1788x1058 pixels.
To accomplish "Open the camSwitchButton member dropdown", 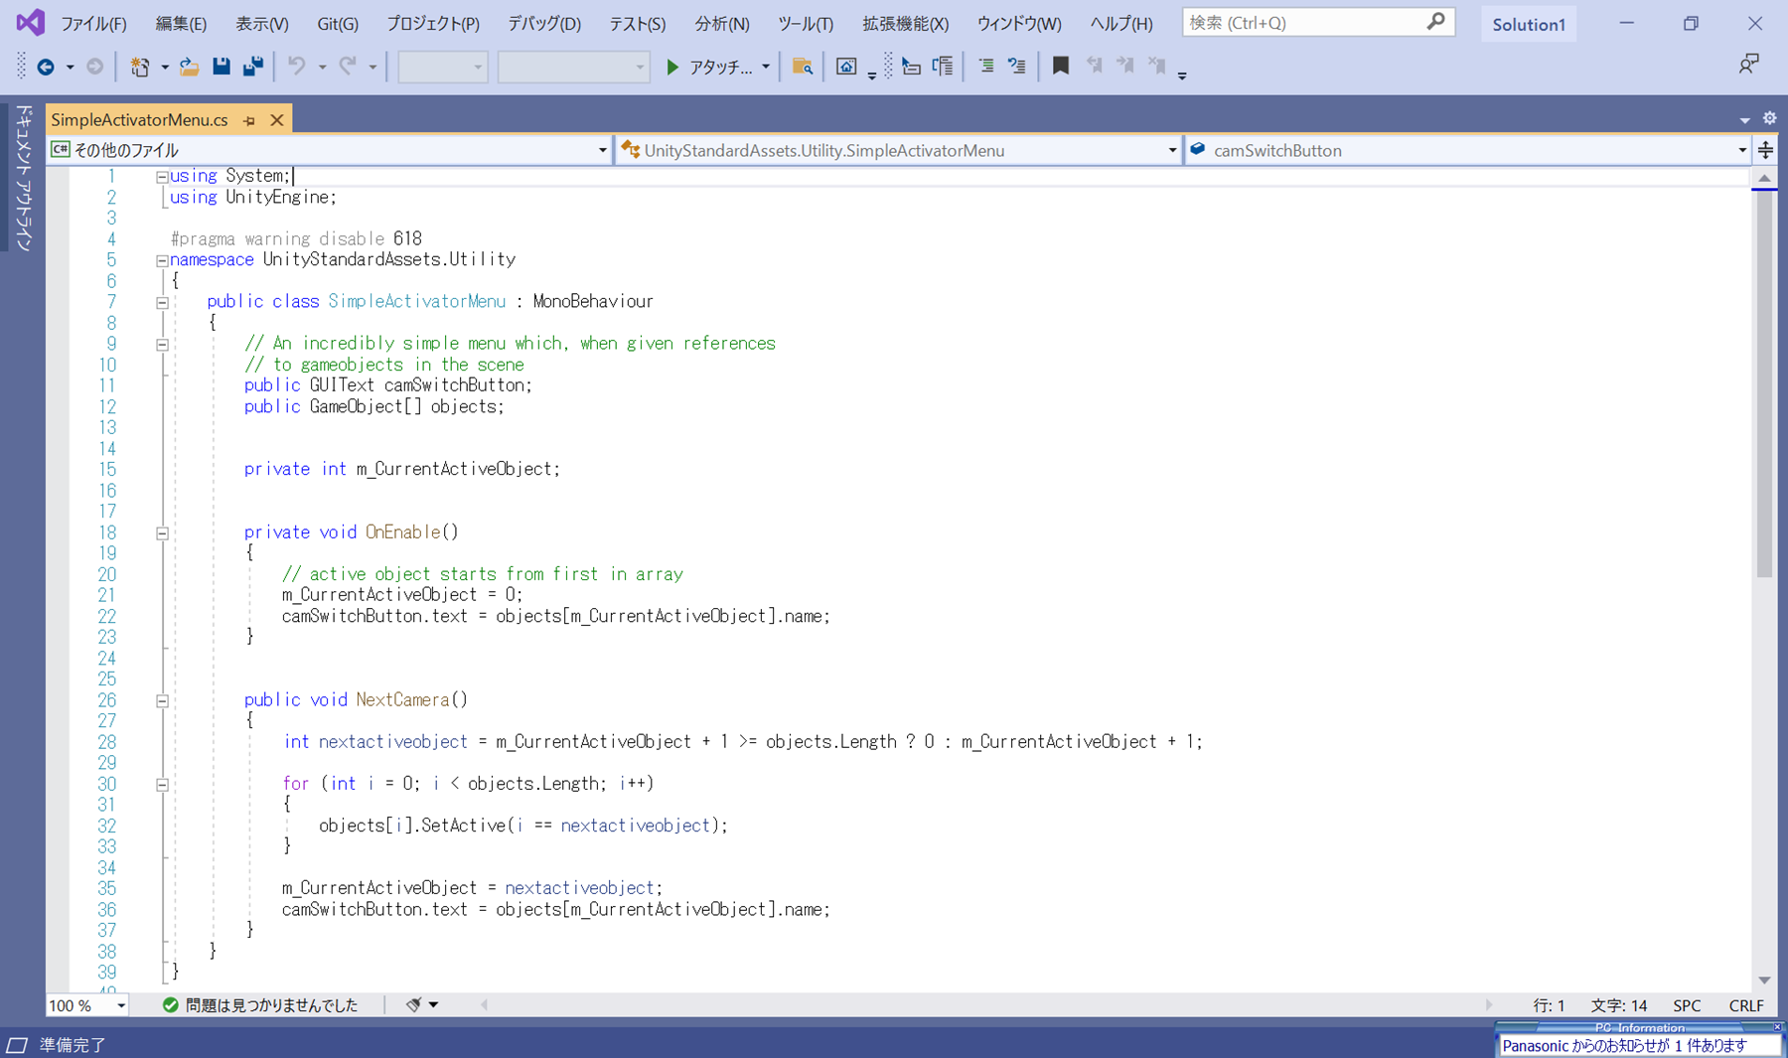I will coord(1741,150).
